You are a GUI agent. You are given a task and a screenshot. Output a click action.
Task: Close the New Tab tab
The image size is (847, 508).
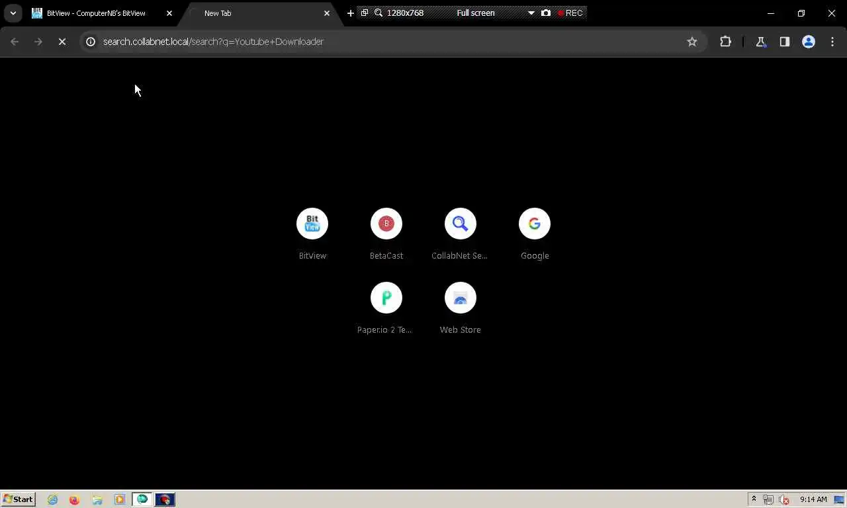[x=327, y=13]
